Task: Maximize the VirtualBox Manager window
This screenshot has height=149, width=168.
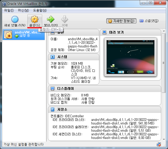Action: (151, 3)
